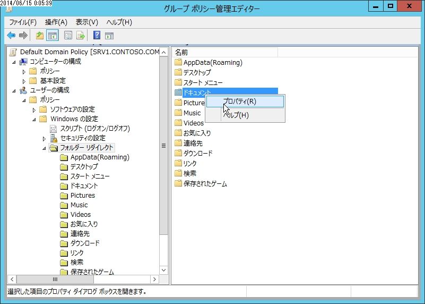Viewport: 425px width, 304px height.
Task: Open the Properties toolbar icon
Action: [68, 35]
